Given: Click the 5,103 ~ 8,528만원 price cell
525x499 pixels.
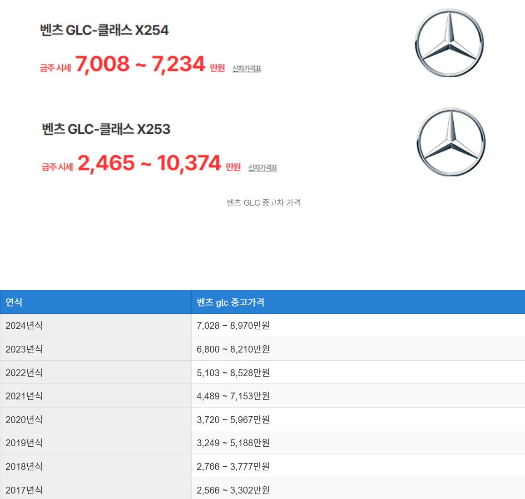Looking at the screenshot, I should pyautogui.click(x=358, y=373).
